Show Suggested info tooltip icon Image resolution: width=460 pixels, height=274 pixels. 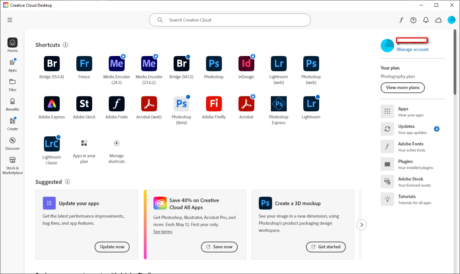68,182
